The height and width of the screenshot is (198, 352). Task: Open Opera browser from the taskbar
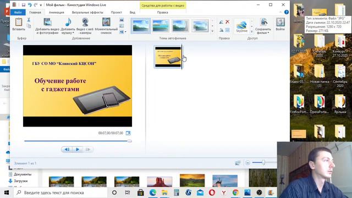point(212,193)
